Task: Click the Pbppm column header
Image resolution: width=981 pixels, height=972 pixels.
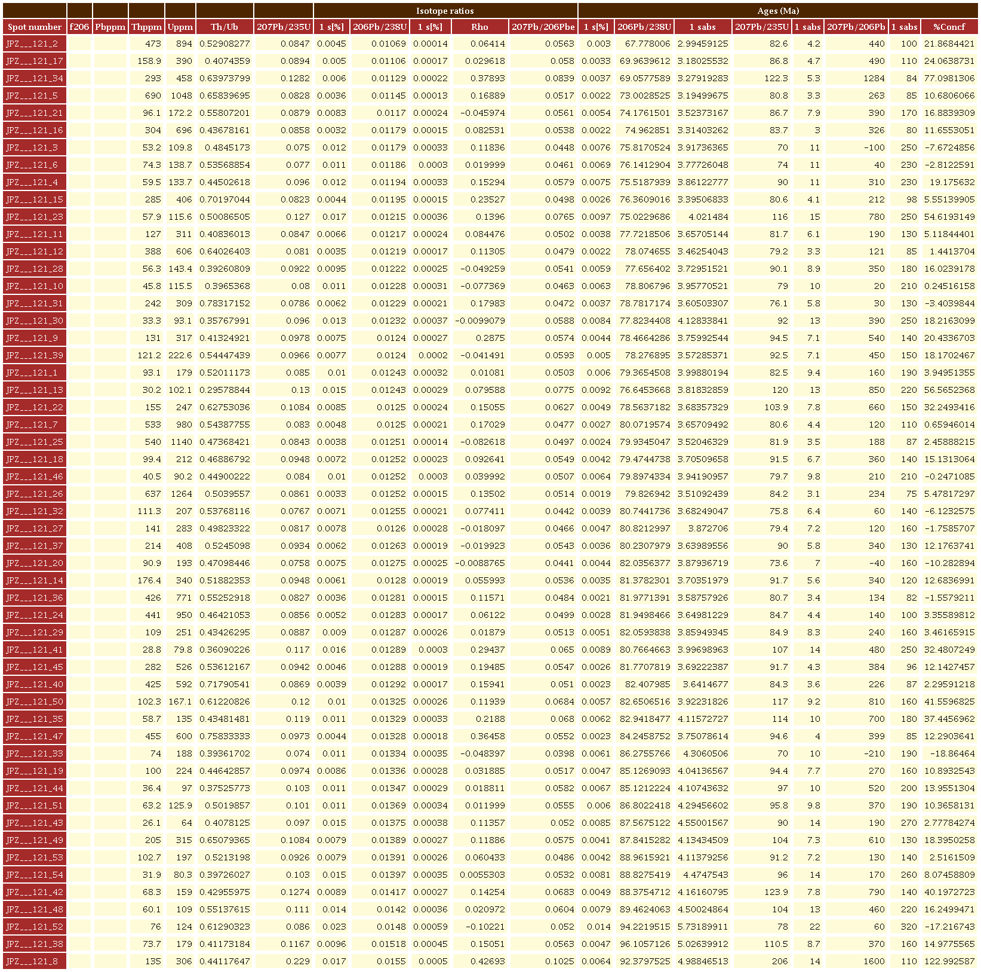Action: (110, 26)
